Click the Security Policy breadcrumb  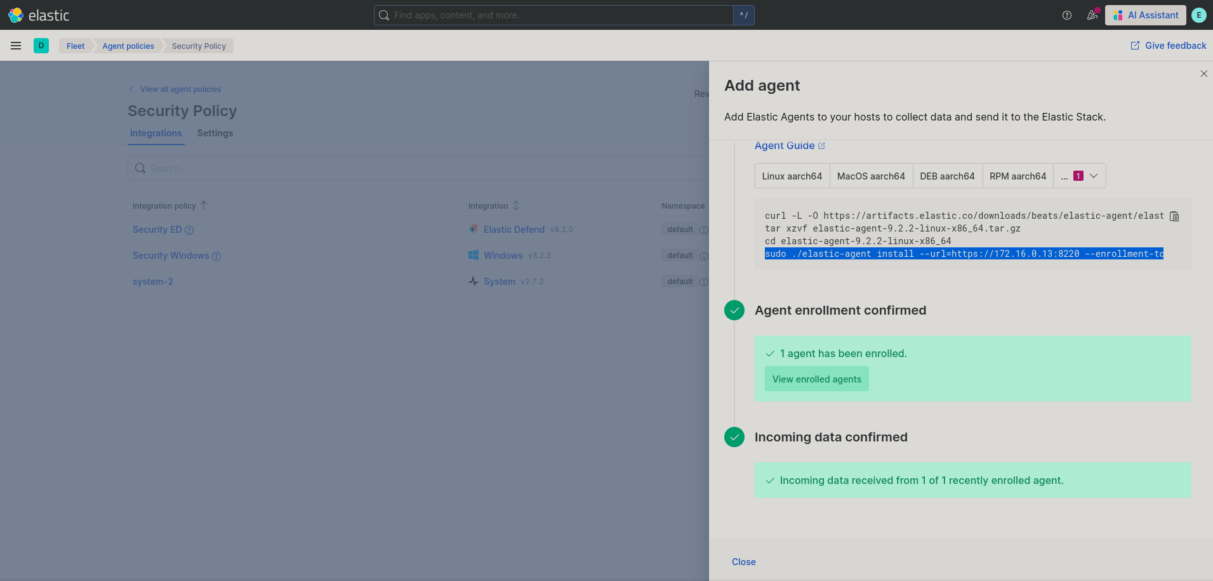199,46
